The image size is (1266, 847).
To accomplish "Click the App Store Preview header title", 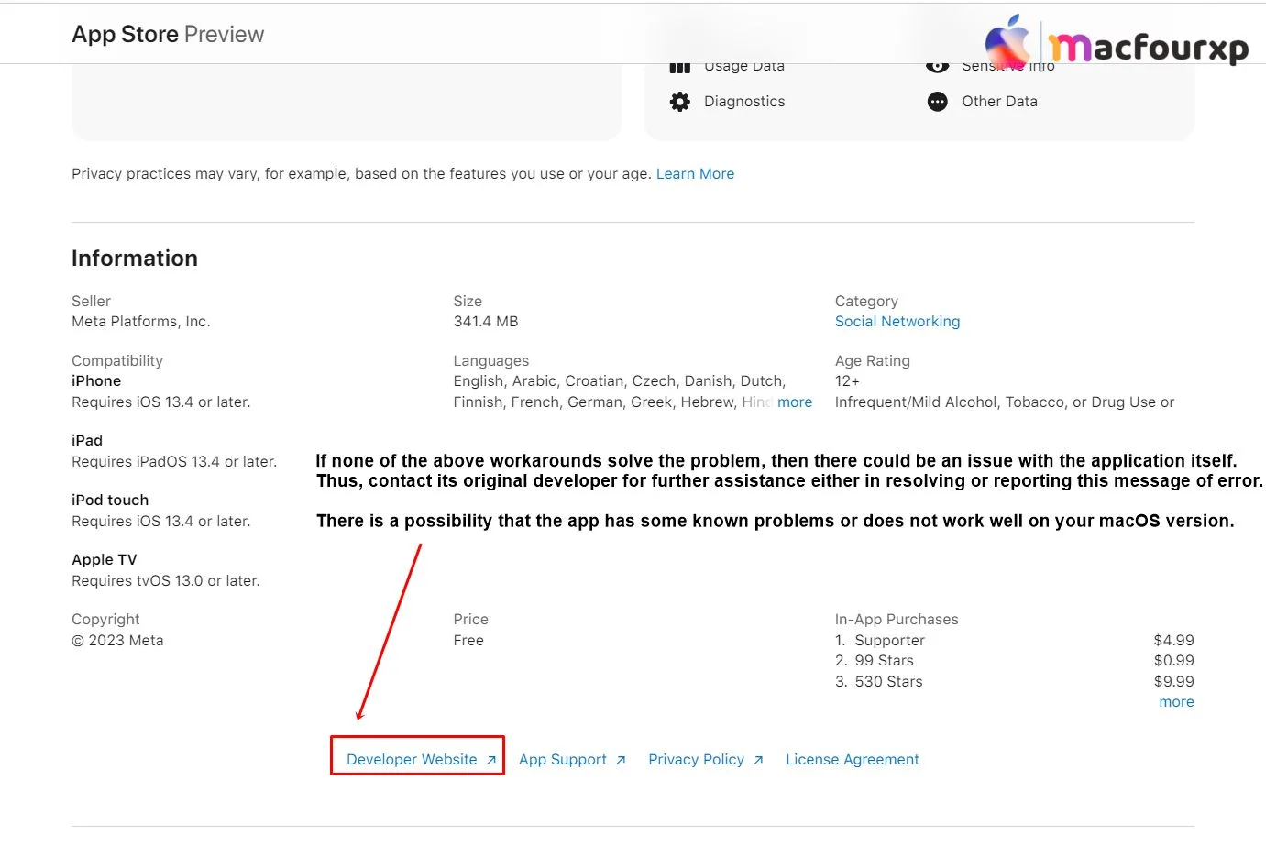I will click(x=168, y=34).
